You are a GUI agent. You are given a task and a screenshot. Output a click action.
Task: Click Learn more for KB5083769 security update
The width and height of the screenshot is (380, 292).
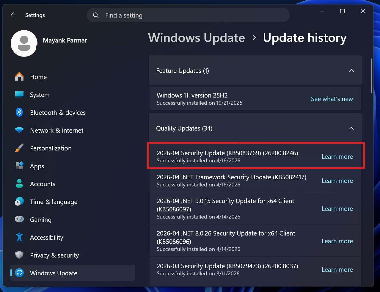(x=337, y=157)
